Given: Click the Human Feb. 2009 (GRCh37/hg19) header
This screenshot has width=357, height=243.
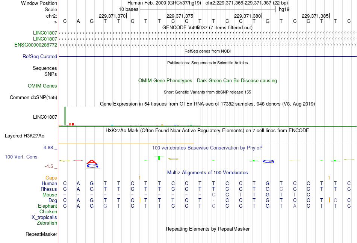Looking at the screenshot, I should click(x=164, y=3).
